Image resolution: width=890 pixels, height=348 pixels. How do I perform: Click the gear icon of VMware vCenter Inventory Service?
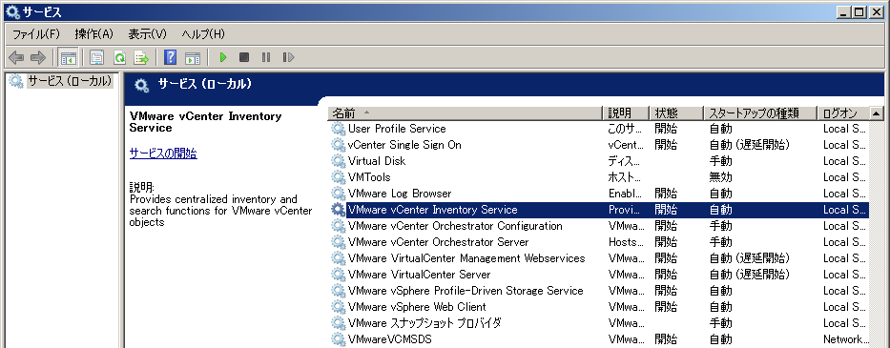339,210
